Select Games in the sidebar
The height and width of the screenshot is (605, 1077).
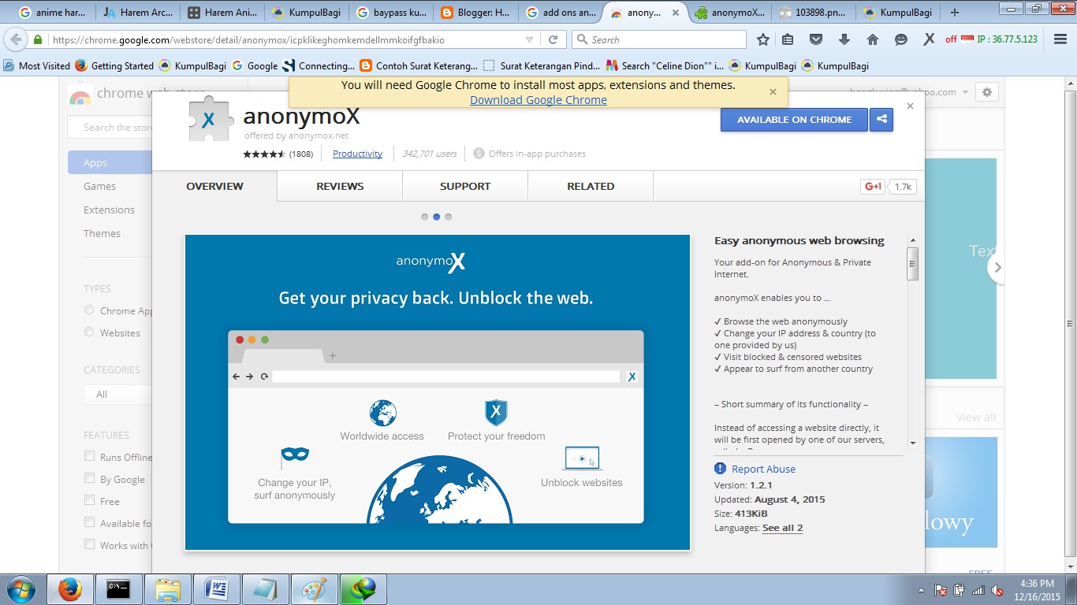(99, 187)
